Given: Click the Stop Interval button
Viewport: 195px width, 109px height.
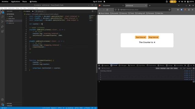Looking at the screenshot, I should click(x=154, y=37).
